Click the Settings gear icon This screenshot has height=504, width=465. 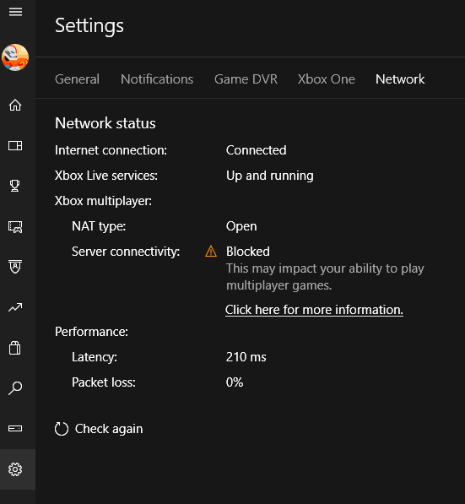pyautogui.click(x=15, y=469)
